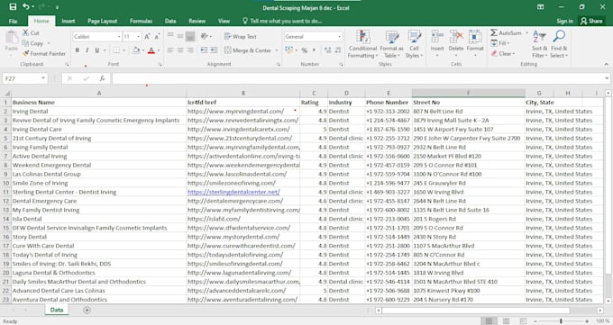Click the Insert cells icon in the Cells group
613x325 pixels.
click(437, 37)
